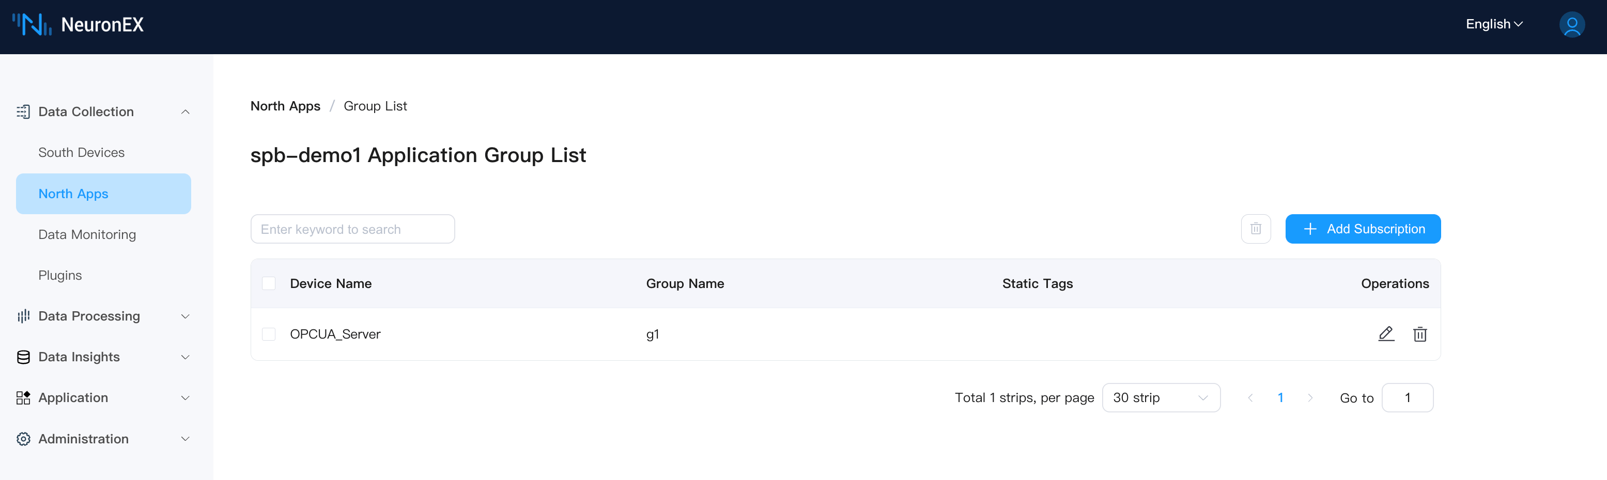Open South Devices in the sidebar

[x=81, y=153]
